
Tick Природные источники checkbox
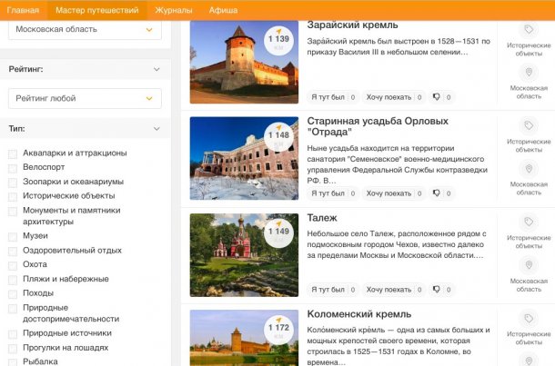[x=13, y=334]
